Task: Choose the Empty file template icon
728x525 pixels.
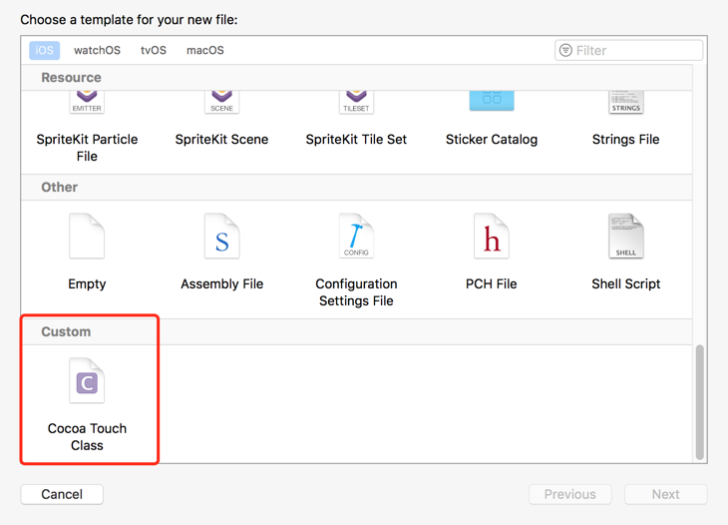Action: [87, 238]
